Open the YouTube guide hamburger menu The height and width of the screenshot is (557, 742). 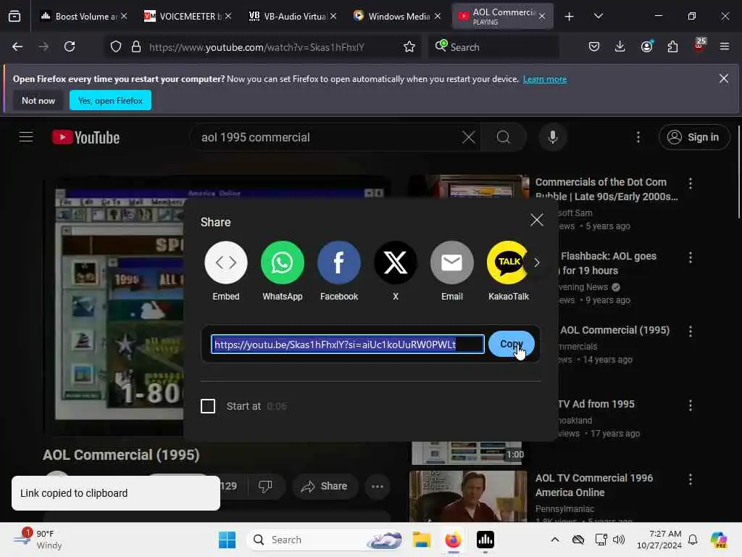(x=26, y=137)
